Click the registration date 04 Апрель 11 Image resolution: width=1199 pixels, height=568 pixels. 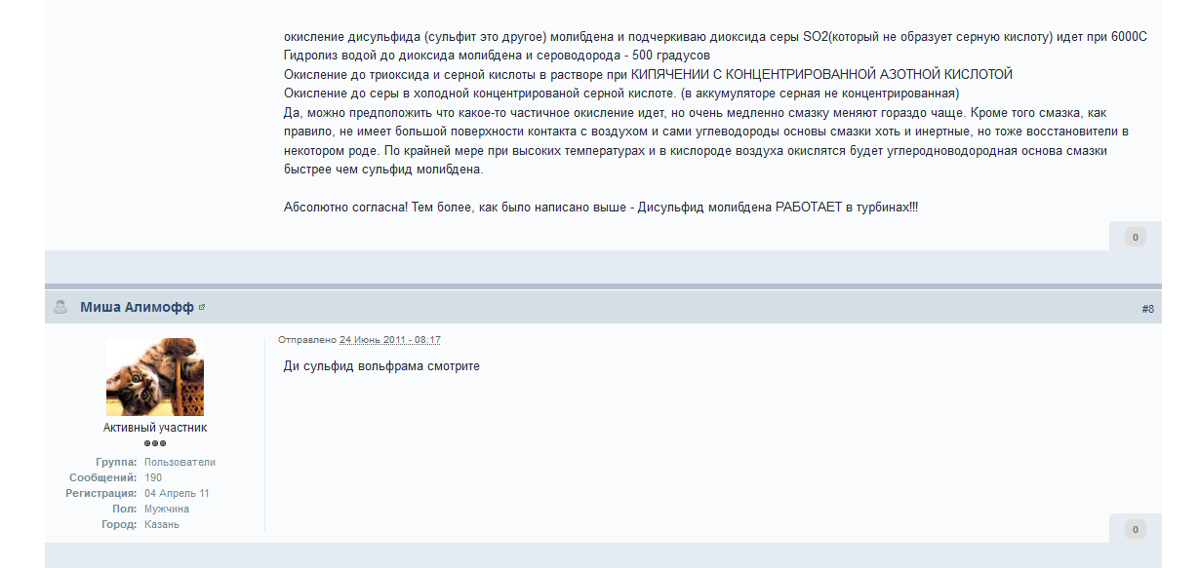(x=177, y=493)
